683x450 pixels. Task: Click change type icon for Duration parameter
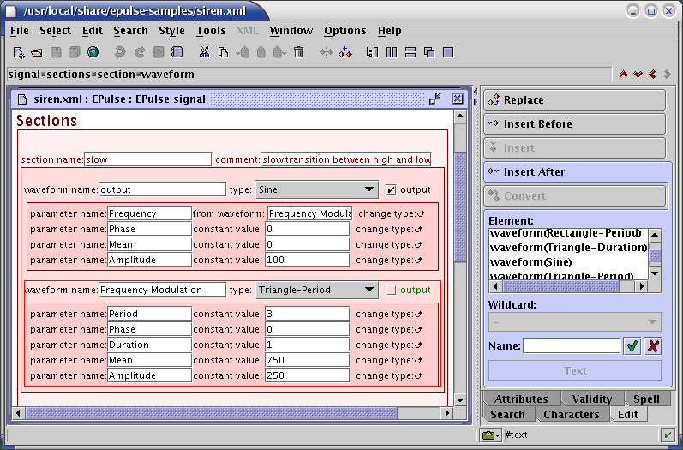(x=418, y=345)
